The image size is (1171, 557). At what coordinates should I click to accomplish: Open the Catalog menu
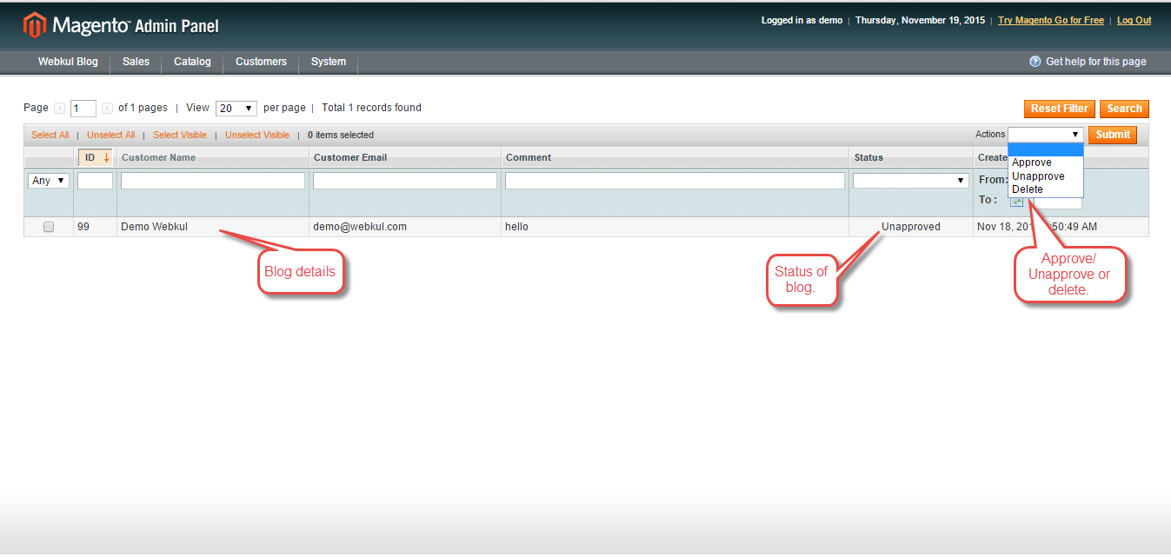click(192, 62)
